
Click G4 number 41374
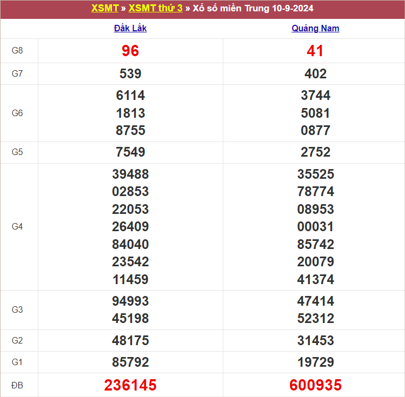pos(315,280)
